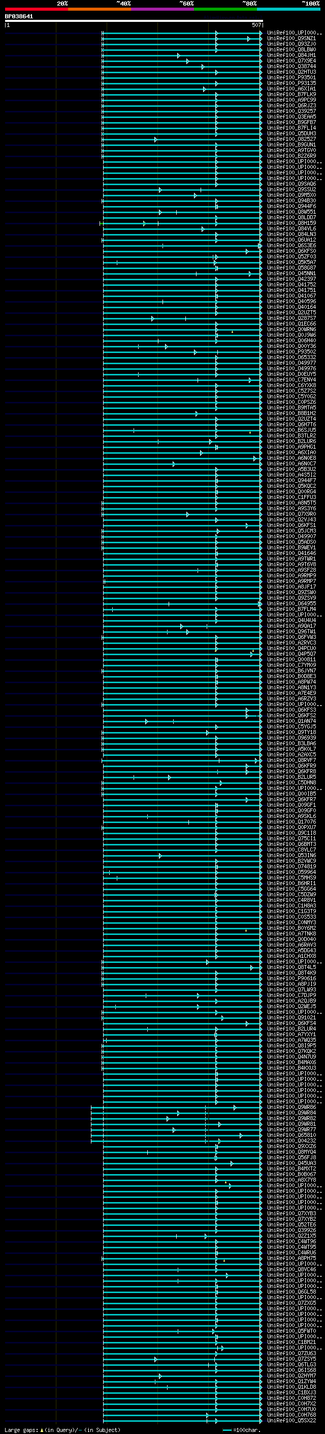Select the UniRef100_Q287S7 label
Viewport: 325px width, 1434px height.
pos(291,318)
